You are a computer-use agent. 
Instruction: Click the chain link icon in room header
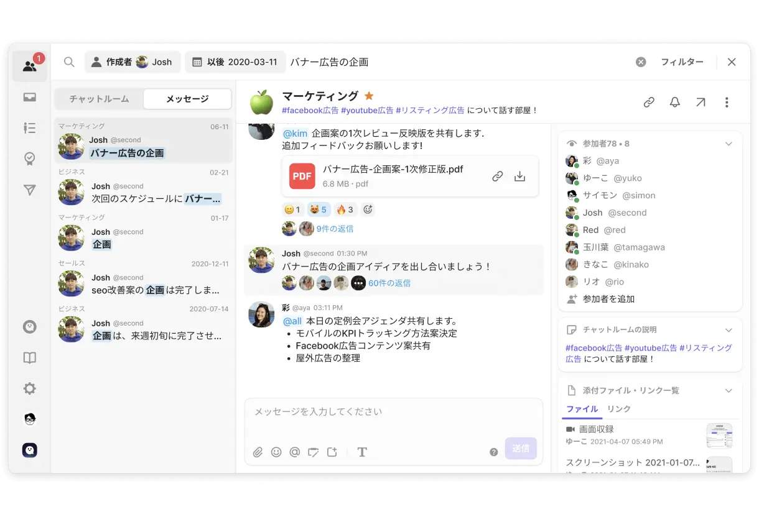pyautogui.click(x=649, y=103)
